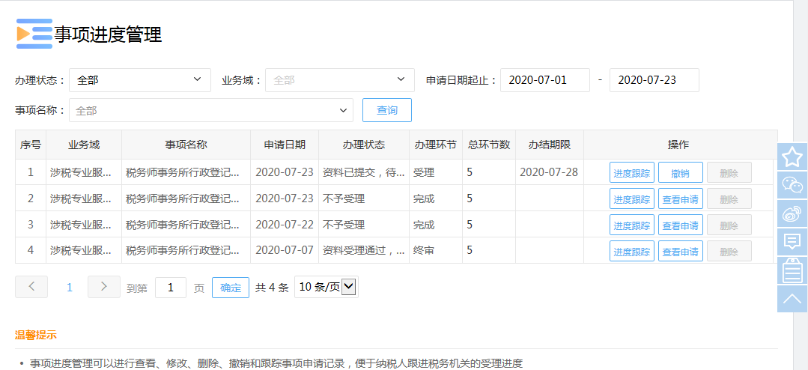
Task: Click 进度跟踪 for row 2
Action: coord(632,199)
